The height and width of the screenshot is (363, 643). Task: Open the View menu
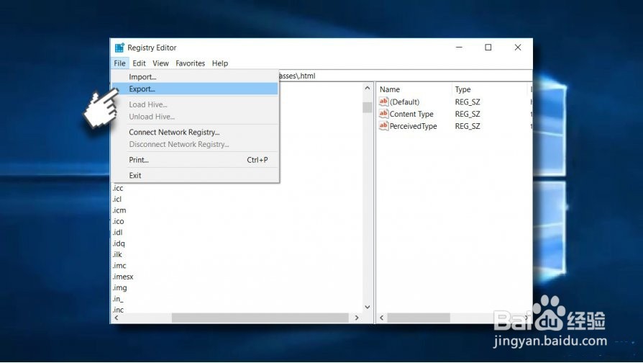(x=160, y=63)
